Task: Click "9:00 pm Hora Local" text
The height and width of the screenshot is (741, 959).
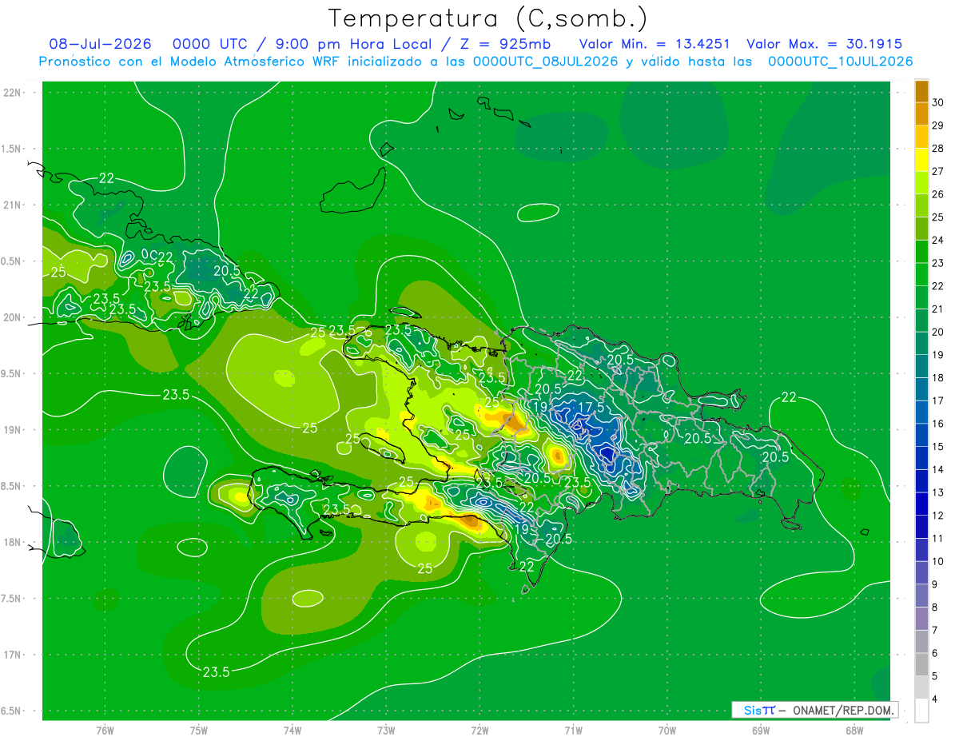Action: coord(352,44)
